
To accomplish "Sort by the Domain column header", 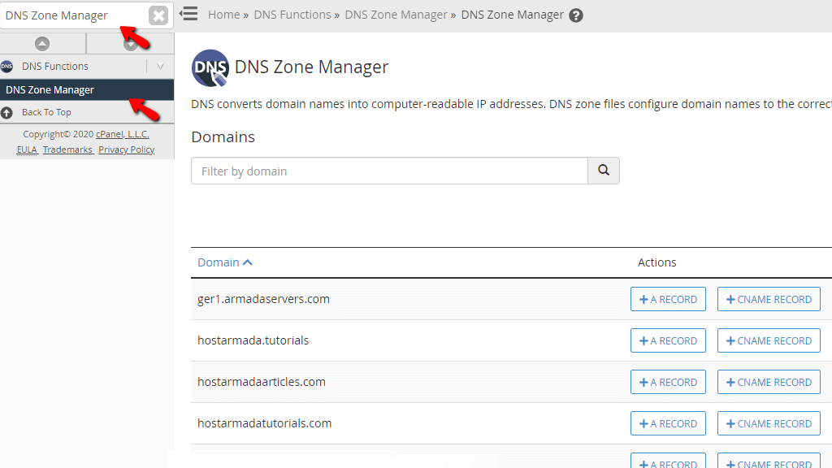I will (x=224, y=262).
